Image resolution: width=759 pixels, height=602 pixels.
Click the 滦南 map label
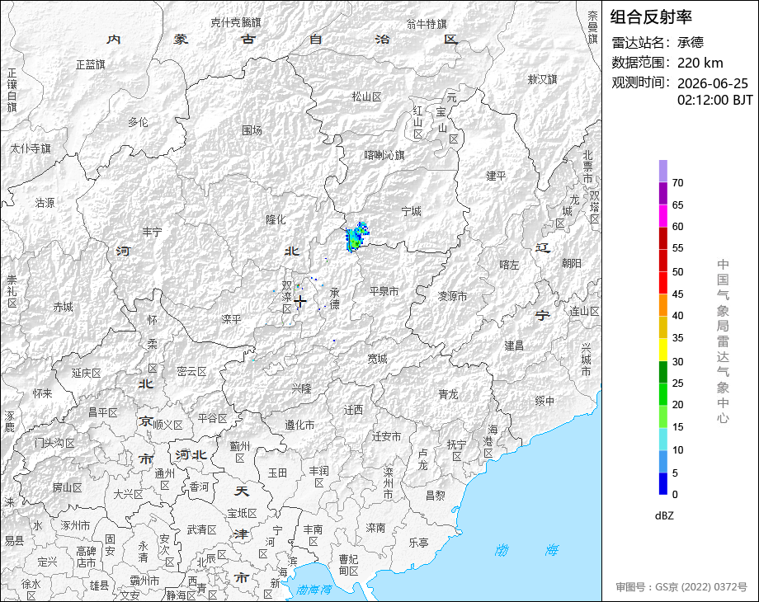[375, 528]
